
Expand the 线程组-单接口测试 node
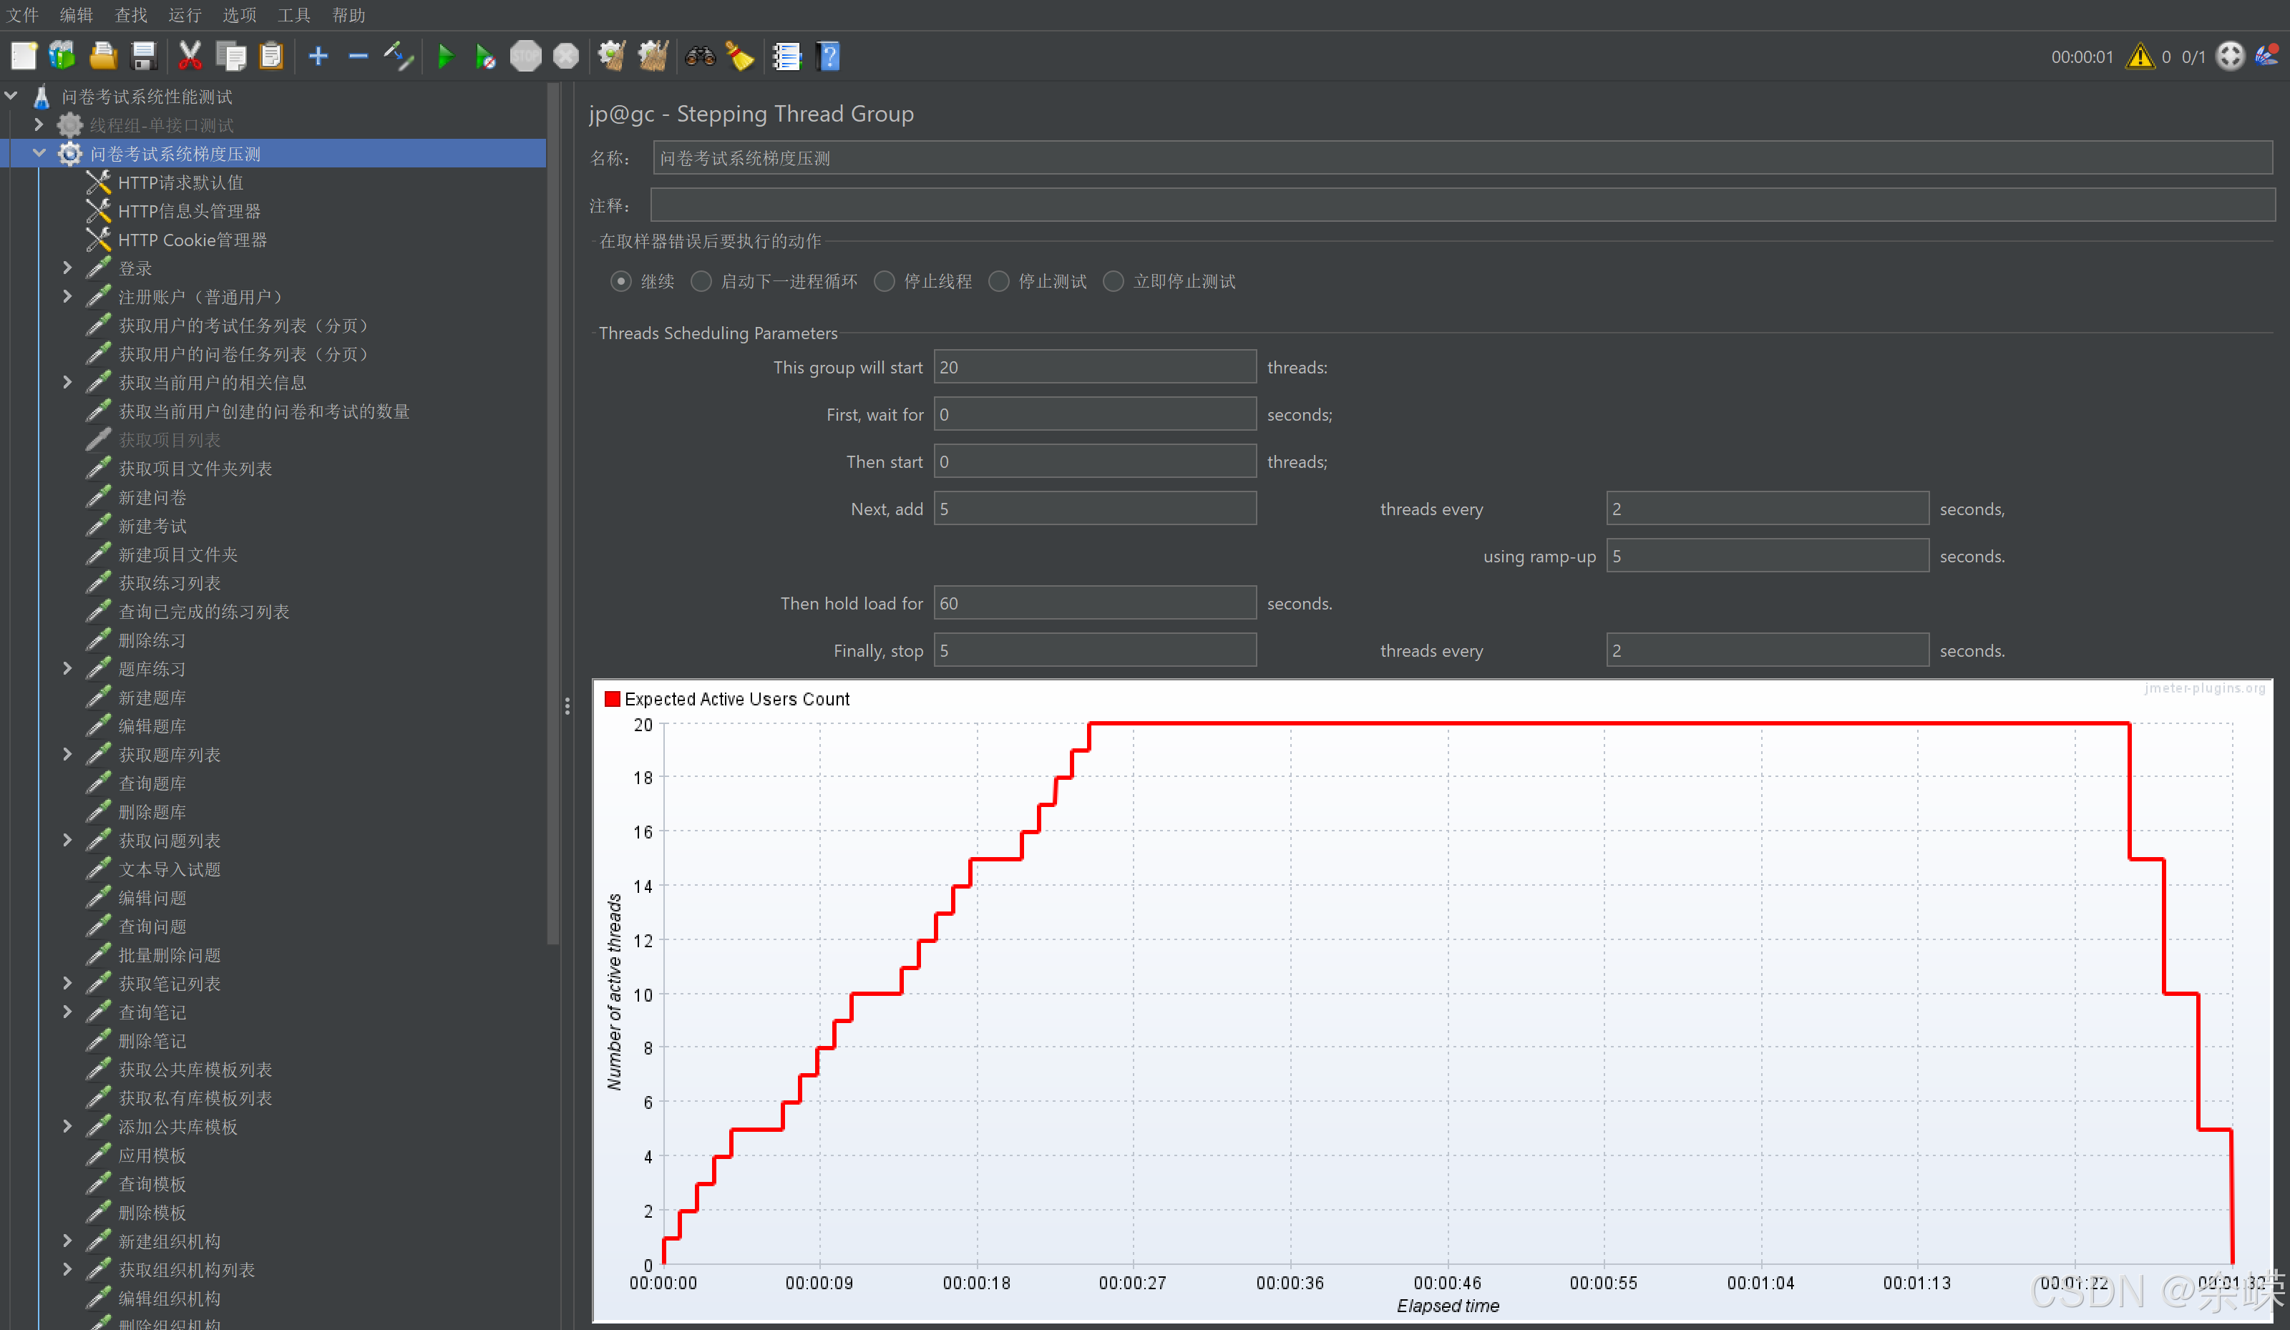[x=39, y=124]
